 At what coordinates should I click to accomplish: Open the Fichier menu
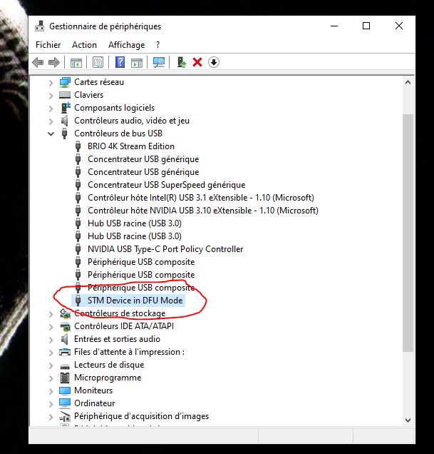coord(48,44)
